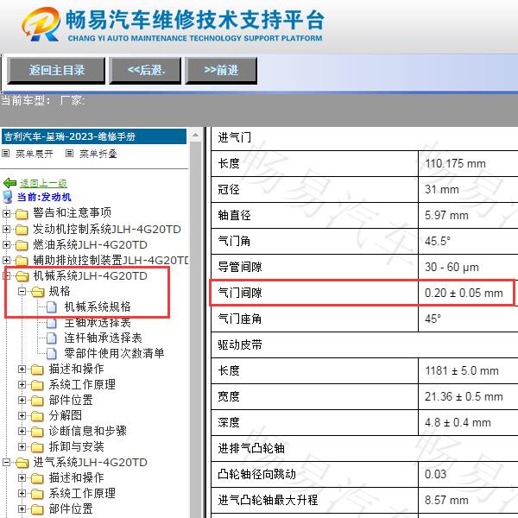Select the 110.175 mm length value
Viewport: 518px width, 518px height.
[455, 163]
